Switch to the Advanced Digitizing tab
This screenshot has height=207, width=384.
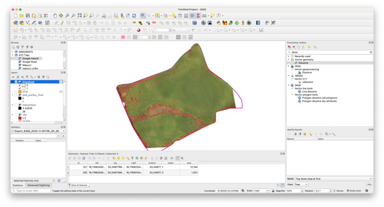(x=38, y=185)
